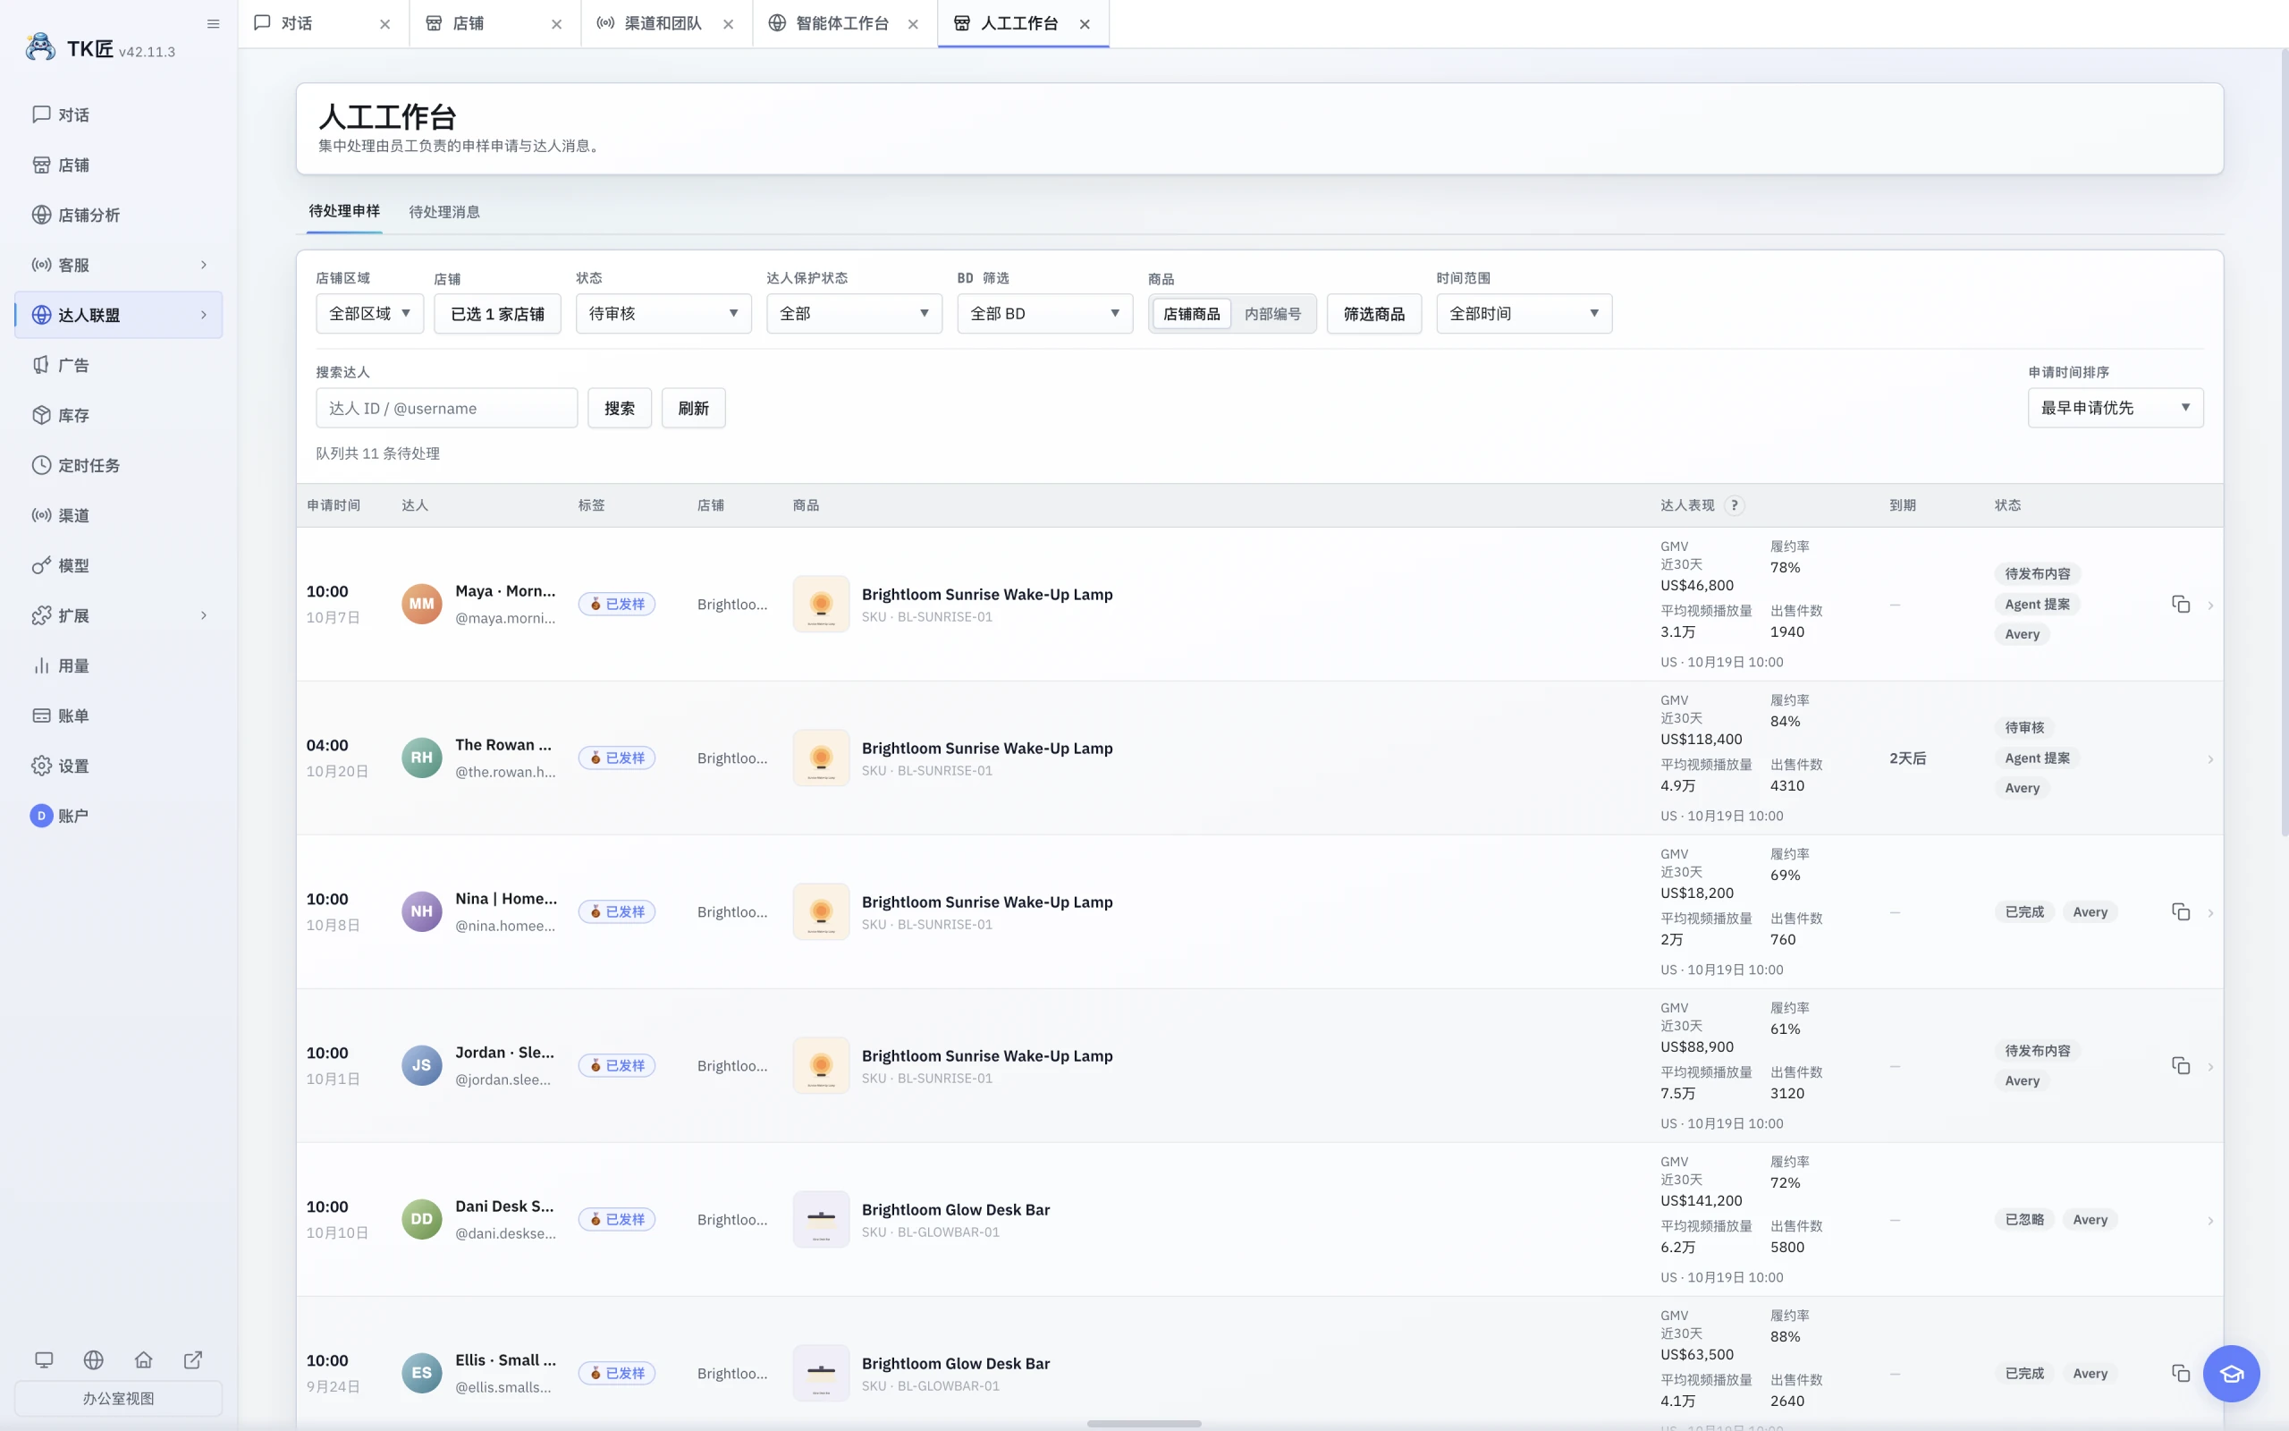The image size is (2289, 1431).
Task: Focus the 达人 ID / @username search field
Action: [446, 408]
